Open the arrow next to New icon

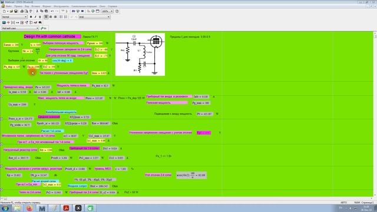click(x=8, y=11)
